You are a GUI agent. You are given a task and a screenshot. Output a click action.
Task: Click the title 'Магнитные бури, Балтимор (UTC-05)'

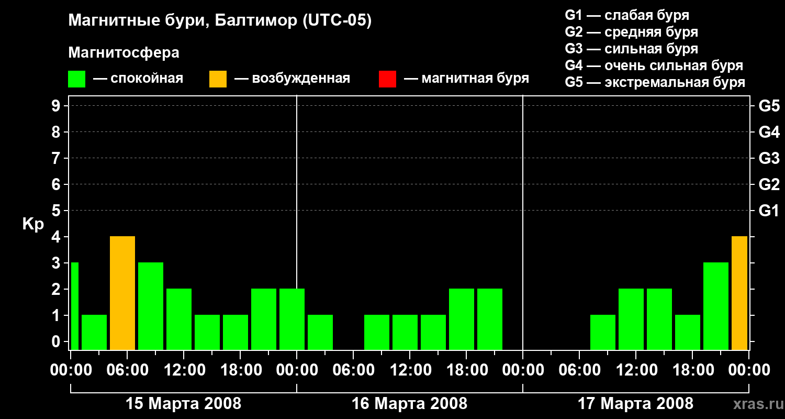tap(220, 21)
